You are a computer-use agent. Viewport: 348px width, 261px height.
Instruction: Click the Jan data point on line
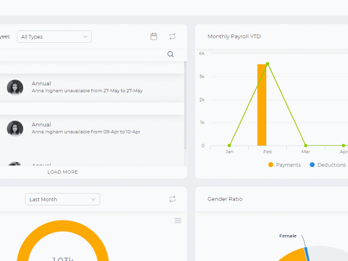click(229, 146)
